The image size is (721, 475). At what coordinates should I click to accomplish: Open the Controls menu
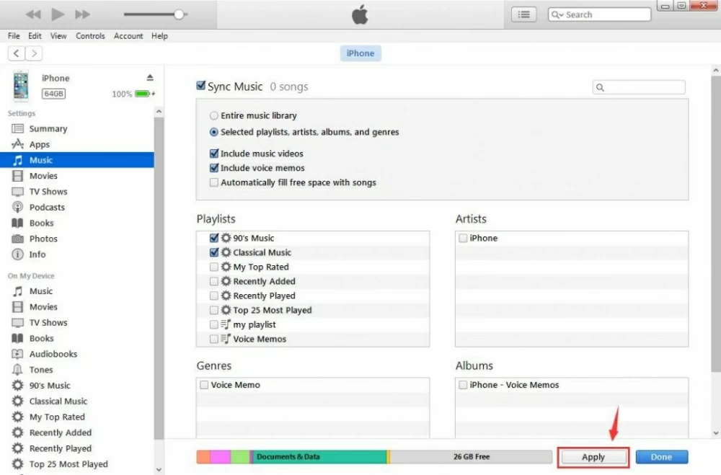90,36
